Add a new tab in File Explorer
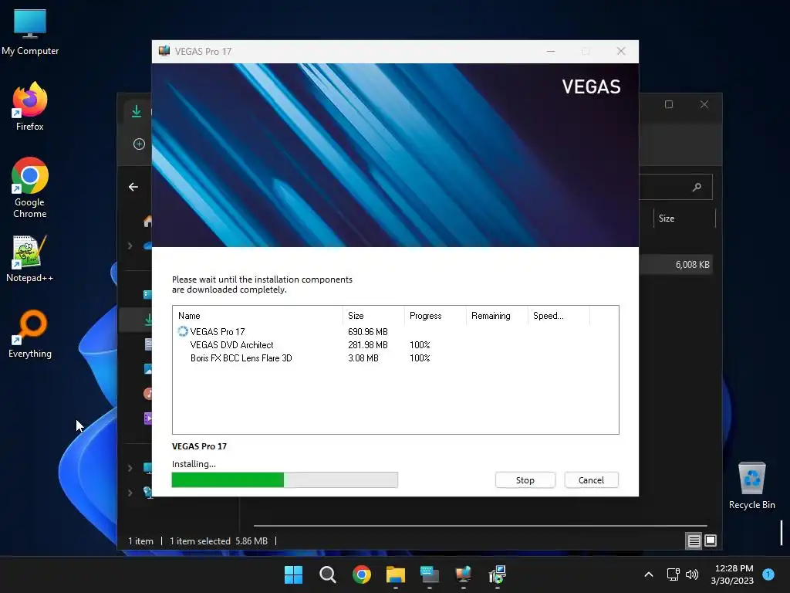Image resolution: width=790 pixels, height=593 pixels. point(139,144)
